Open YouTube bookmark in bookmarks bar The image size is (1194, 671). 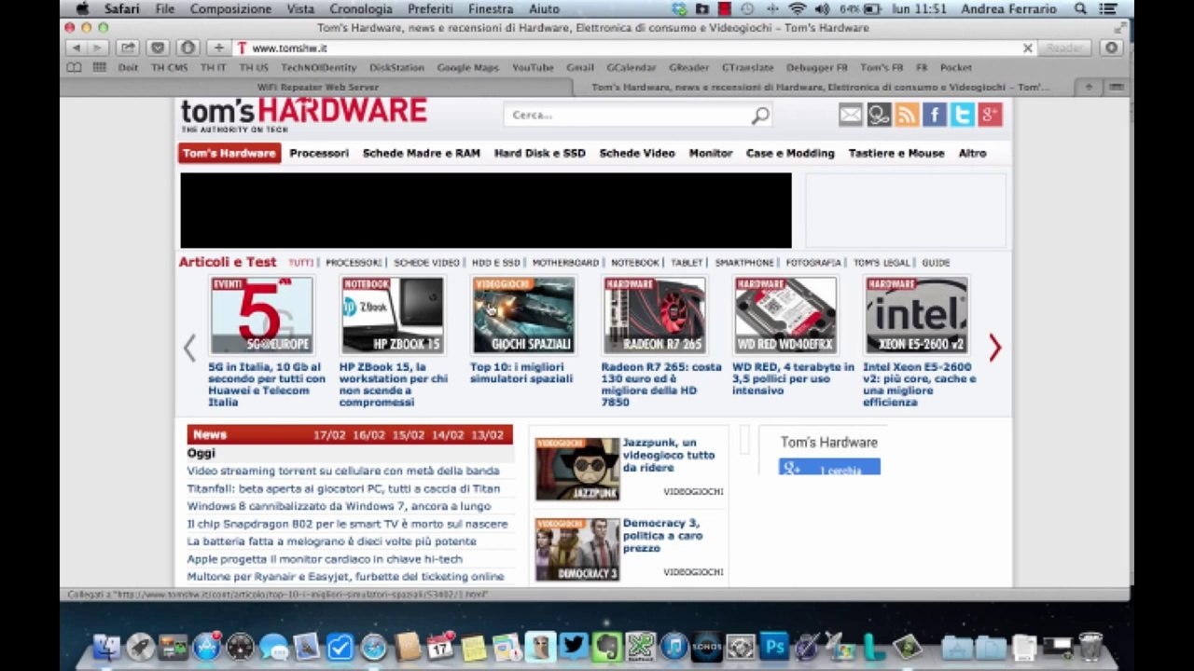click(533, 67)
